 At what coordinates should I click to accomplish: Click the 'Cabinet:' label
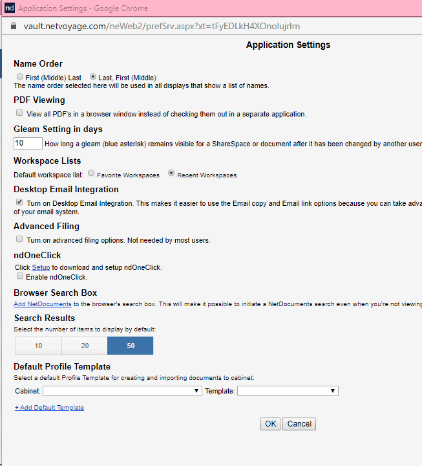pyautogui.click(x=28, y=391)
